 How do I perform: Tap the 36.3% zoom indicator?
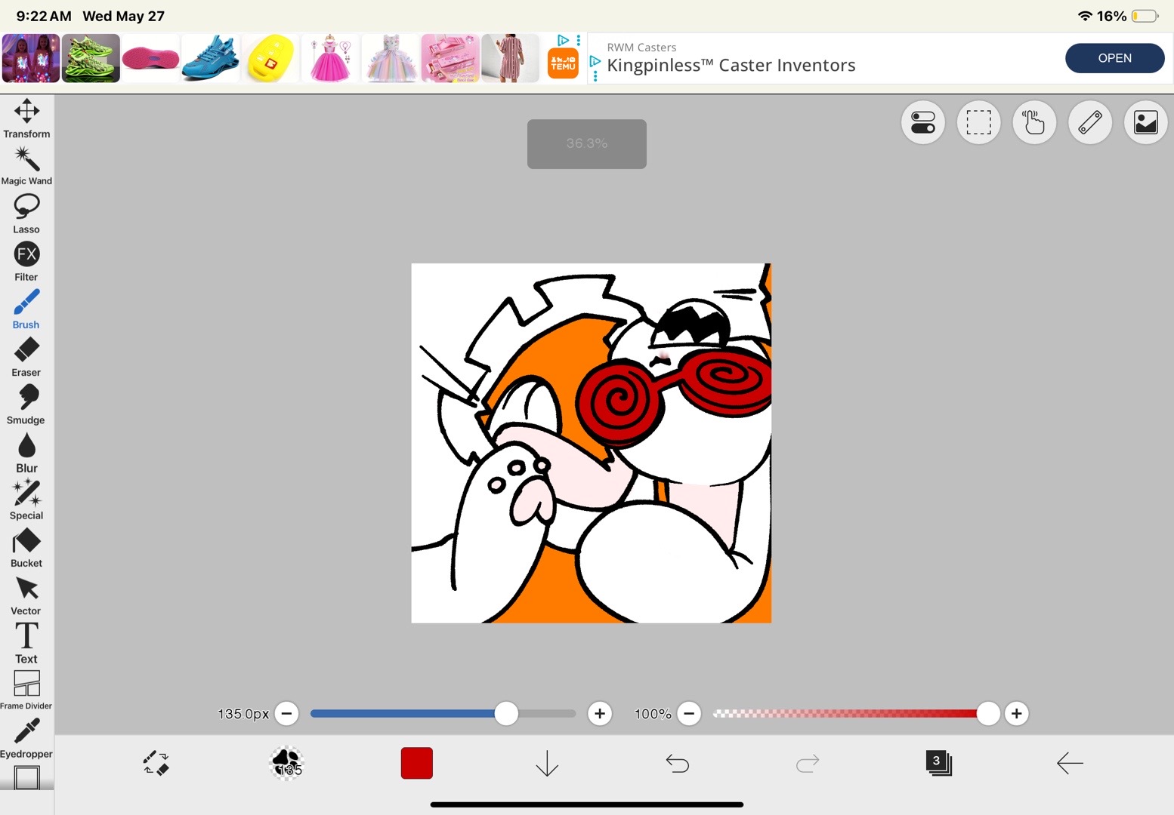click(x=587, y=143)
